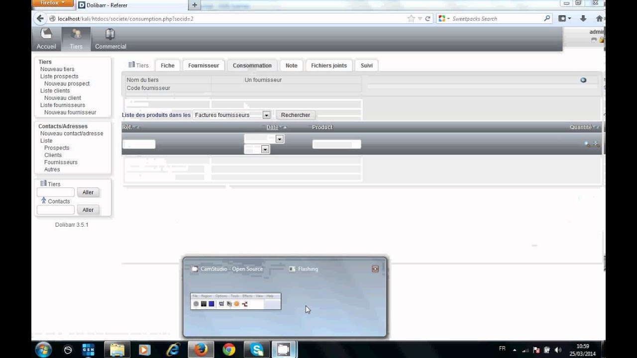
Task: Open Google Chrome from the taskbar
Action: [229, 350]
